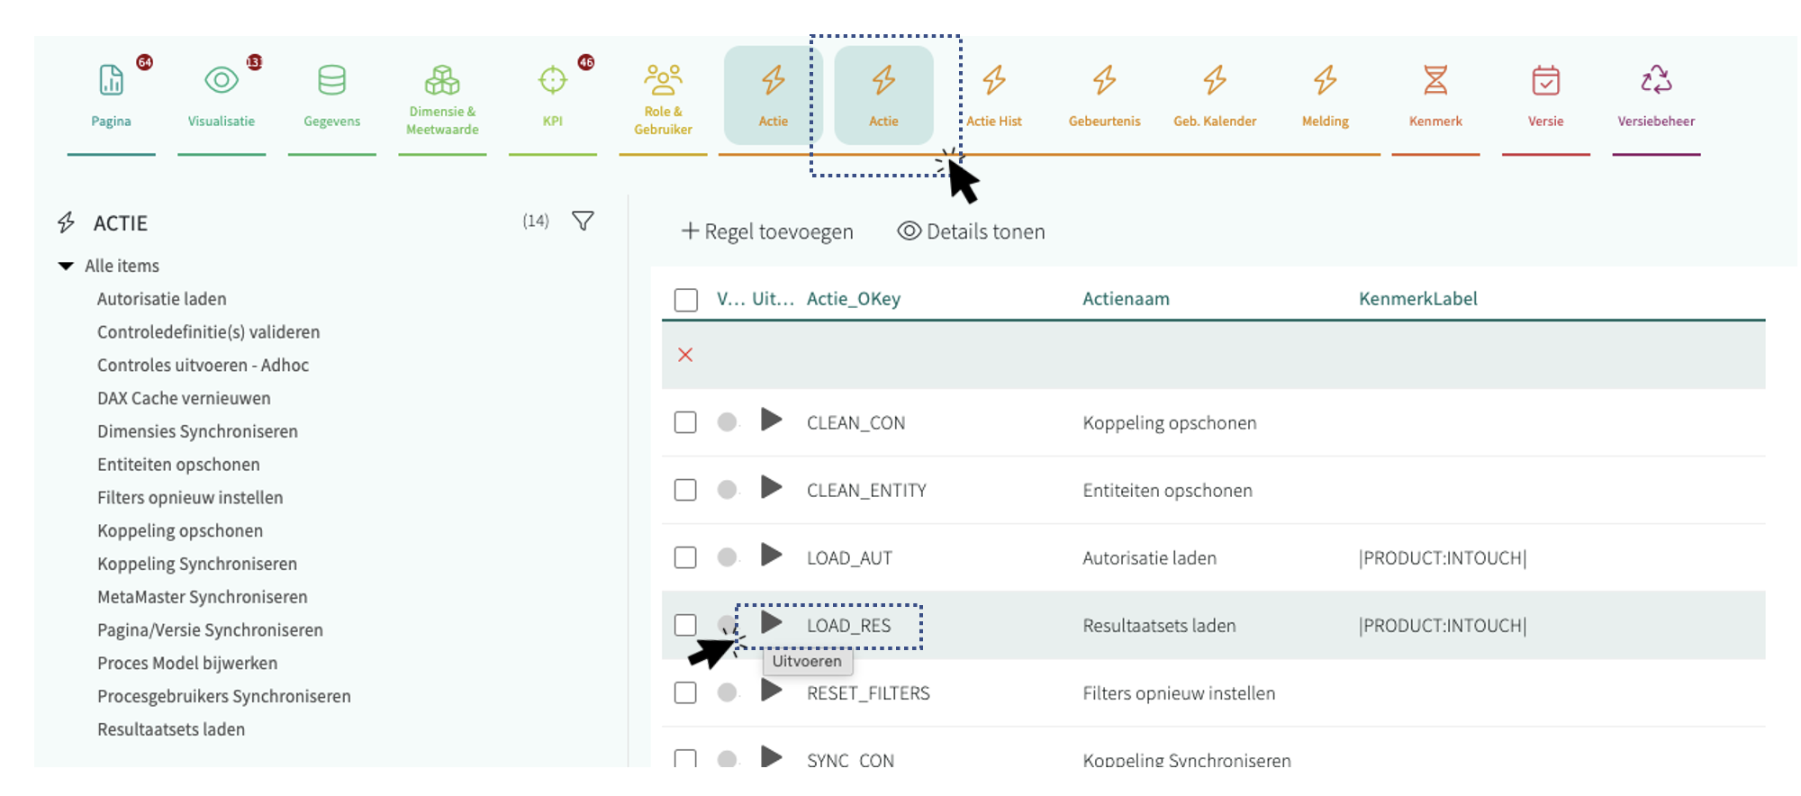
Task: Click Regel toevoegen to add a row
Action: (x=767, y=232)
